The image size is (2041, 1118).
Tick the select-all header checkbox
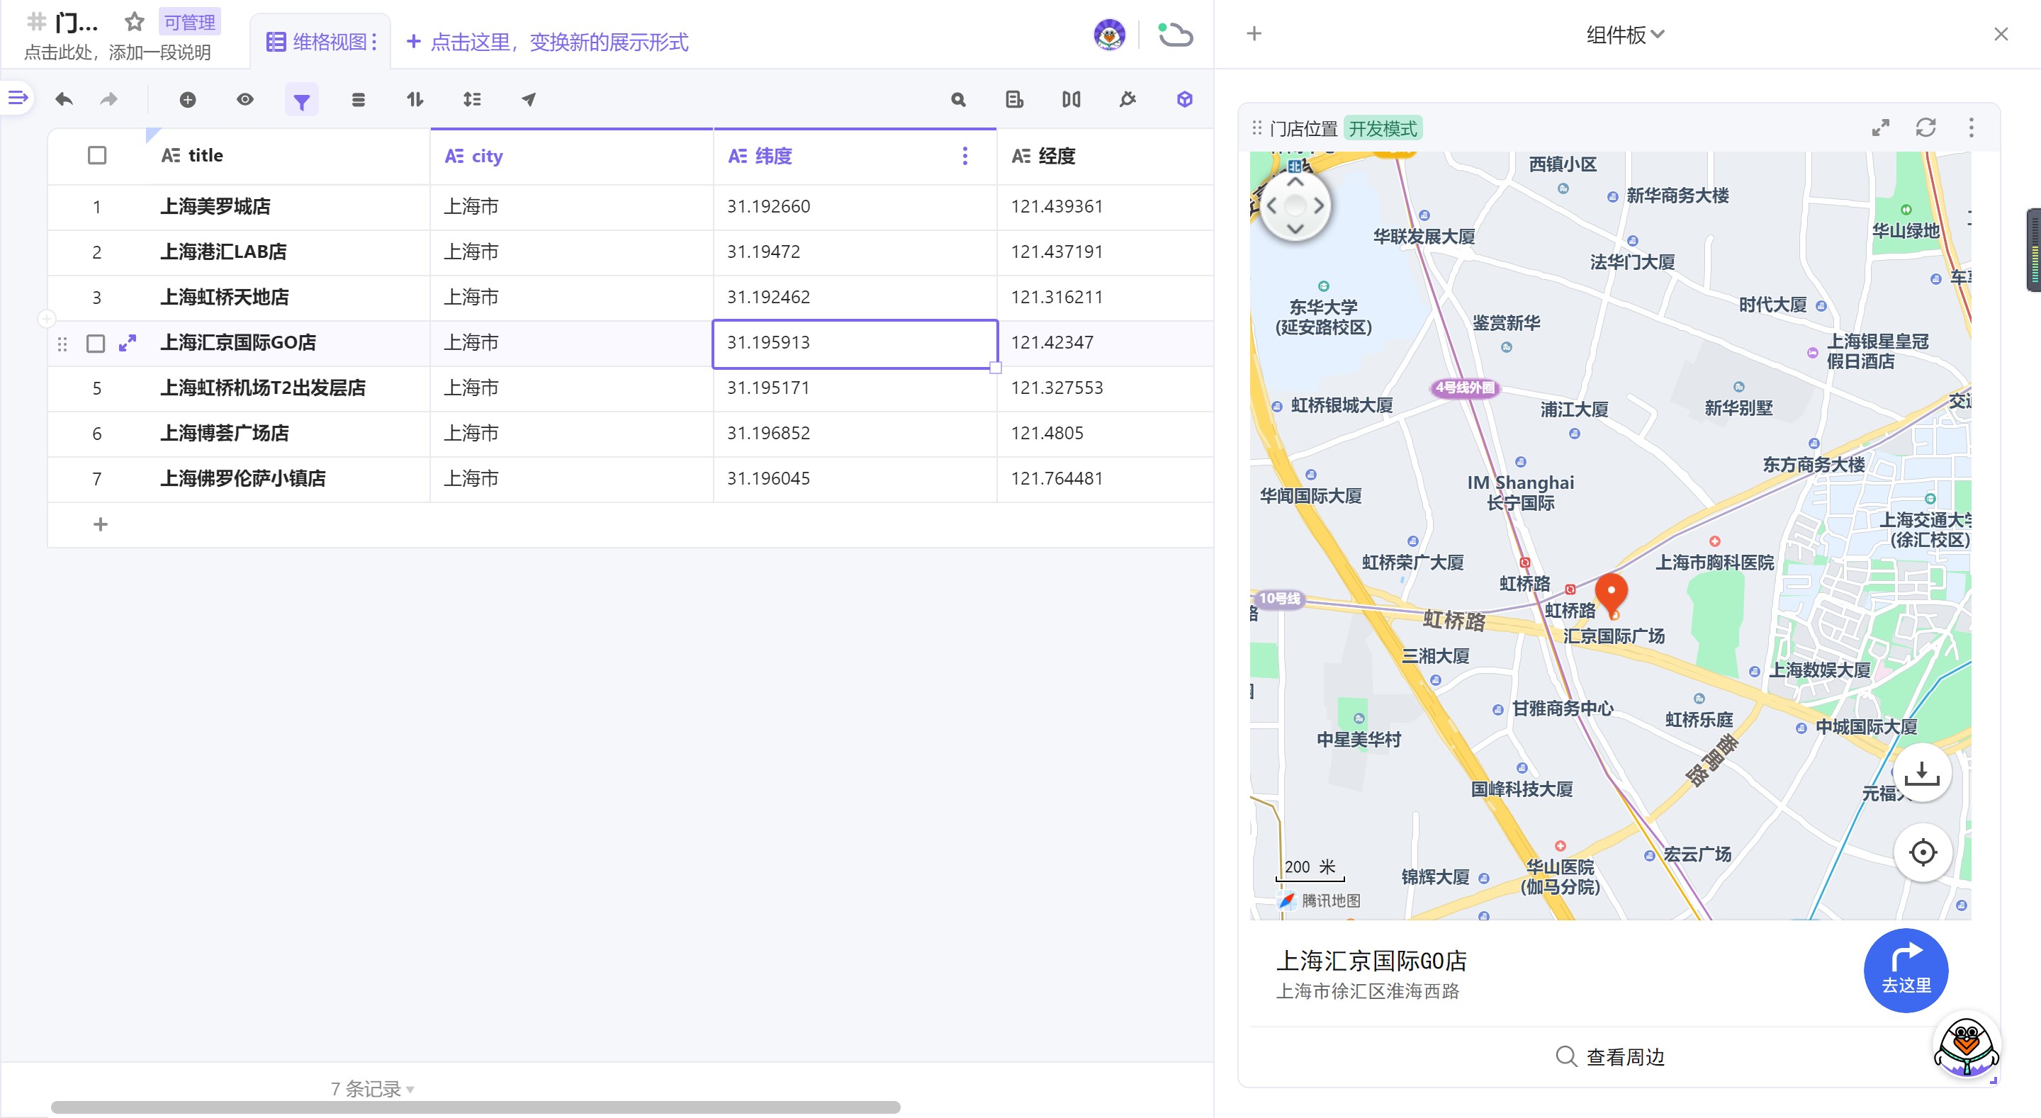[x=96, y=155]
